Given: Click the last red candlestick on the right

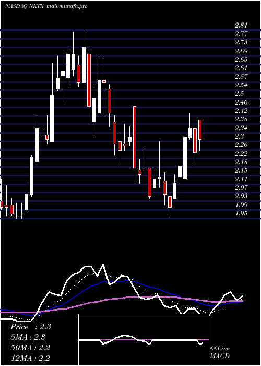Looking at the screenshot, I should [200, 130].
